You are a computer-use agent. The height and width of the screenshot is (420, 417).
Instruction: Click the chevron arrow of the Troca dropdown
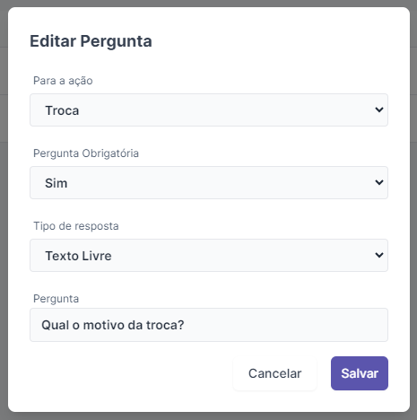[x=379, y=109]
